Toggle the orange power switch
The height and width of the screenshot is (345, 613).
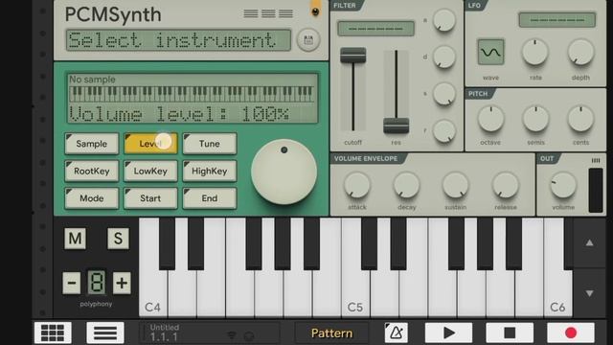coord(315,9)
